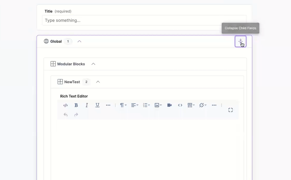Open more text options after Underline
The image size is (291, 180).
pos(108,105)
